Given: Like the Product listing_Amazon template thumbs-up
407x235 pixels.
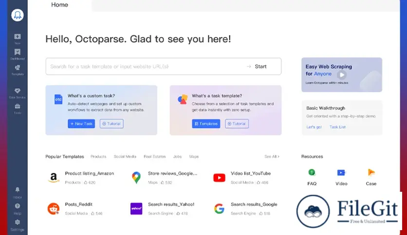Looking at the screenshot, I should pos(85,183).
